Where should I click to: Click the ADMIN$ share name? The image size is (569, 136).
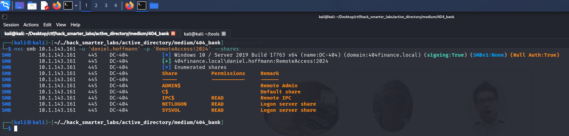171,86
